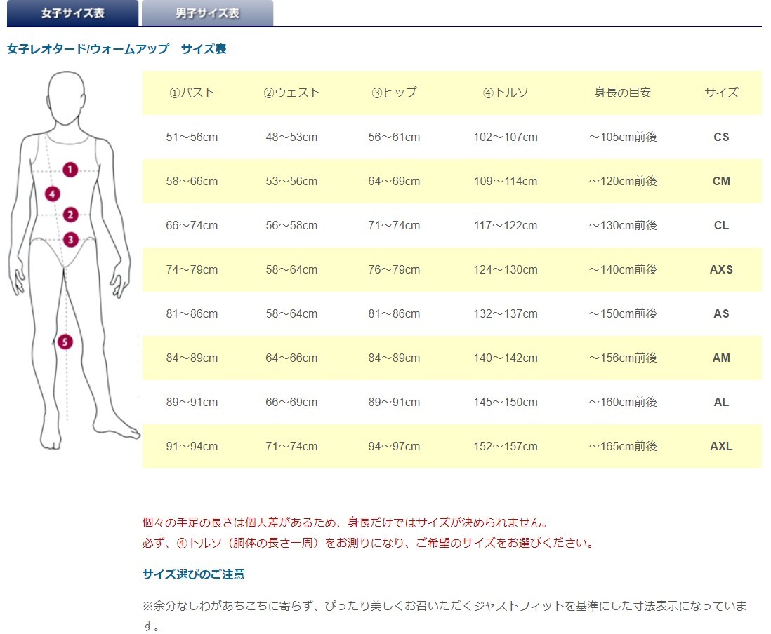
Task: Click the red note about 手足の長さ
Action: coord(345,522)
